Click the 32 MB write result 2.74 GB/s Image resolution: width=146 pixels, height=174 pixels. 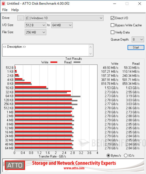click(112, 140)
